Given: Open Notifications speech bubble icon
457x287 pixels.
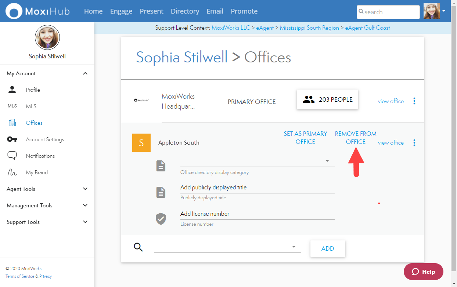Looking at the screenshot, I should pyautogui.click(x=12, y=156).
